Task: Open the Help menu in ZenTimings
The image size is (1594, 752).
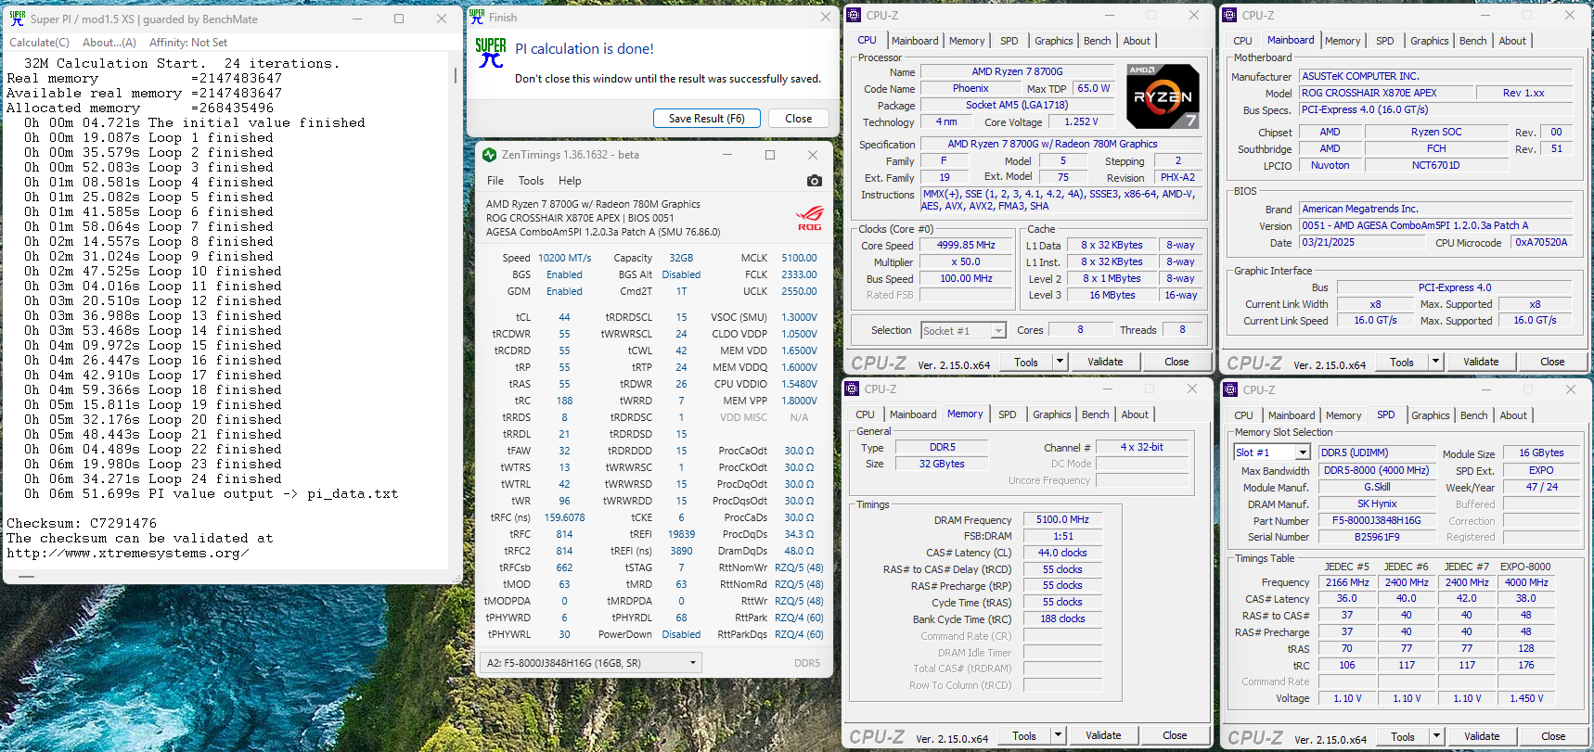Action: [570, 181]
